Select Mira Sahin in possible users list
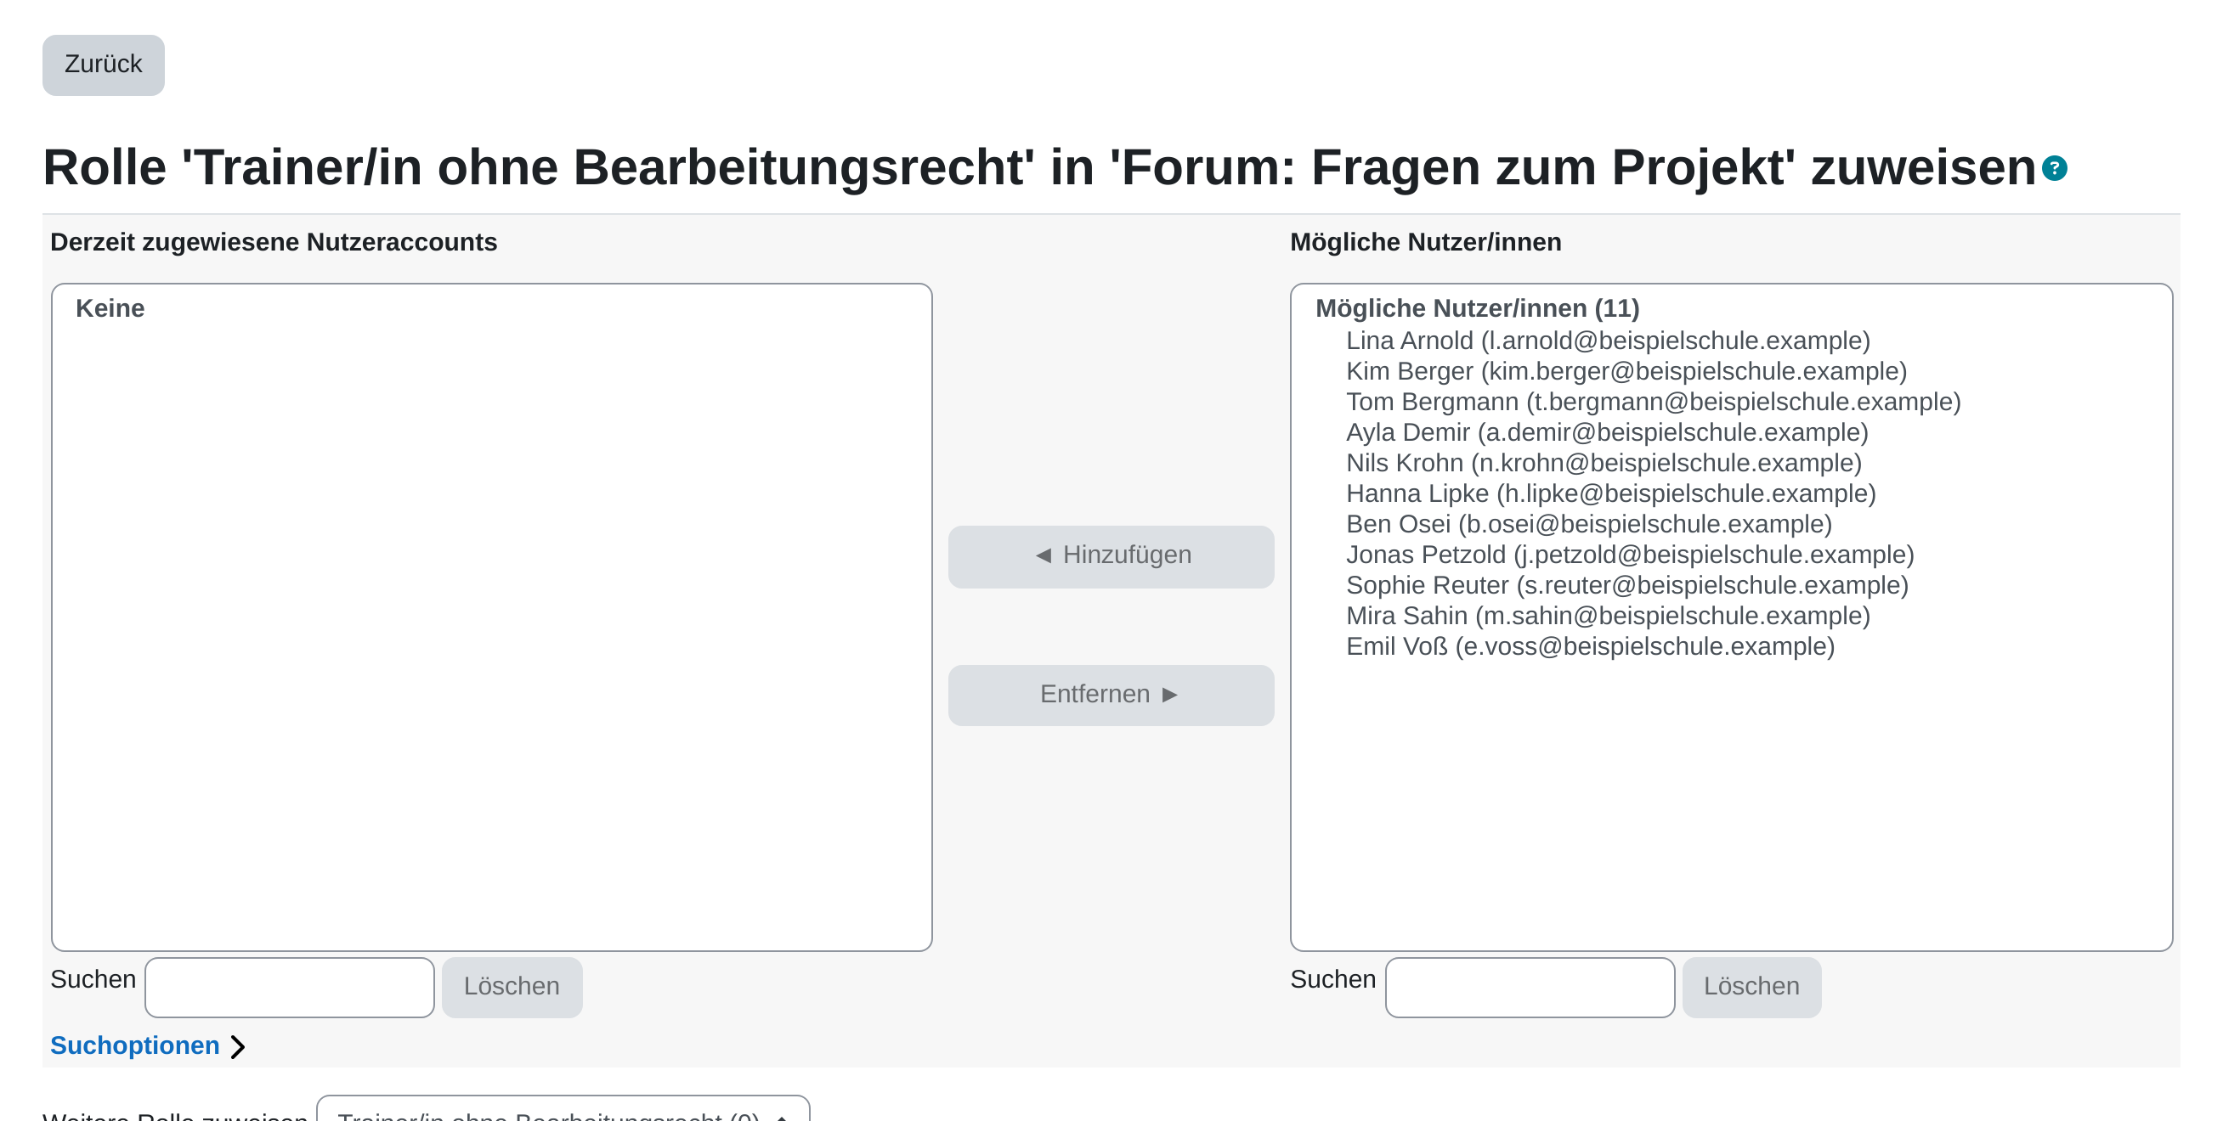The height and width of the screenshot is (1121, 2223). point(1608,616)
